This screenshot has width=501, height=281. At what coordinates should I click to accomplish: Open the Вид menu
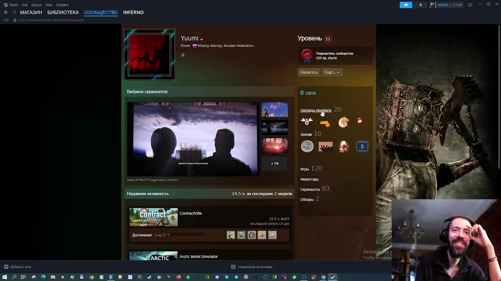click(x=25, y=5)
